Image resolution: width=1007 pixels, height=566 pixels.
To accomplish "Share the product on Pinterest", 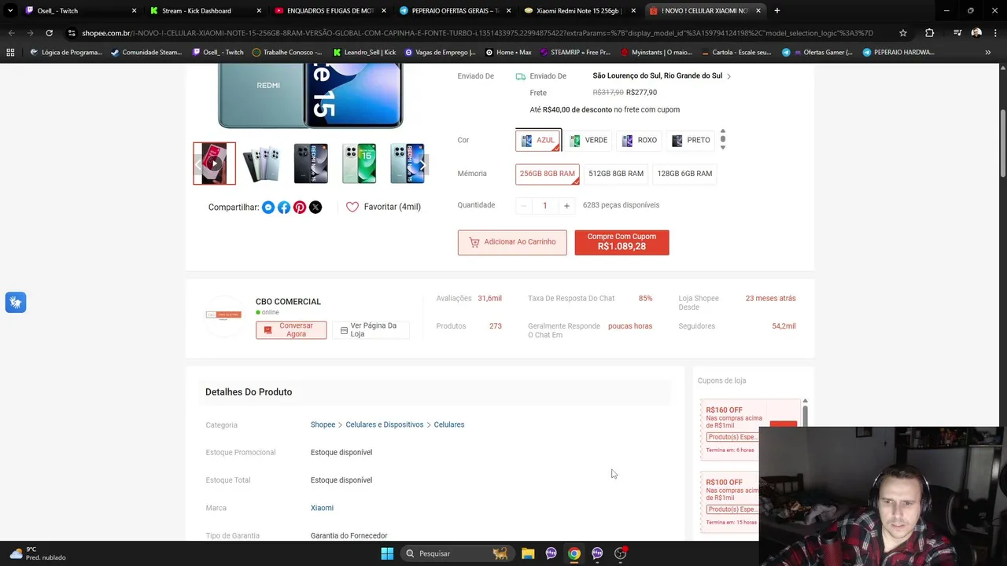I will point(300,208).
